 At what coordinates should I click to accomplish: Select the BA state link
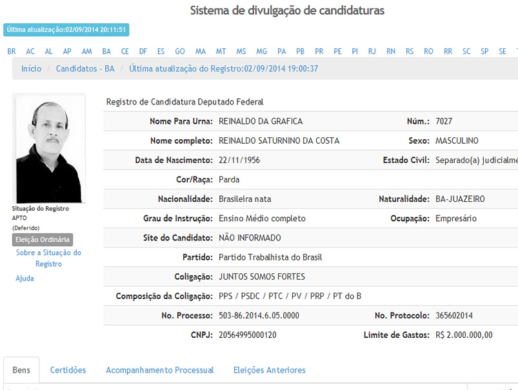(x=106, y=52)
